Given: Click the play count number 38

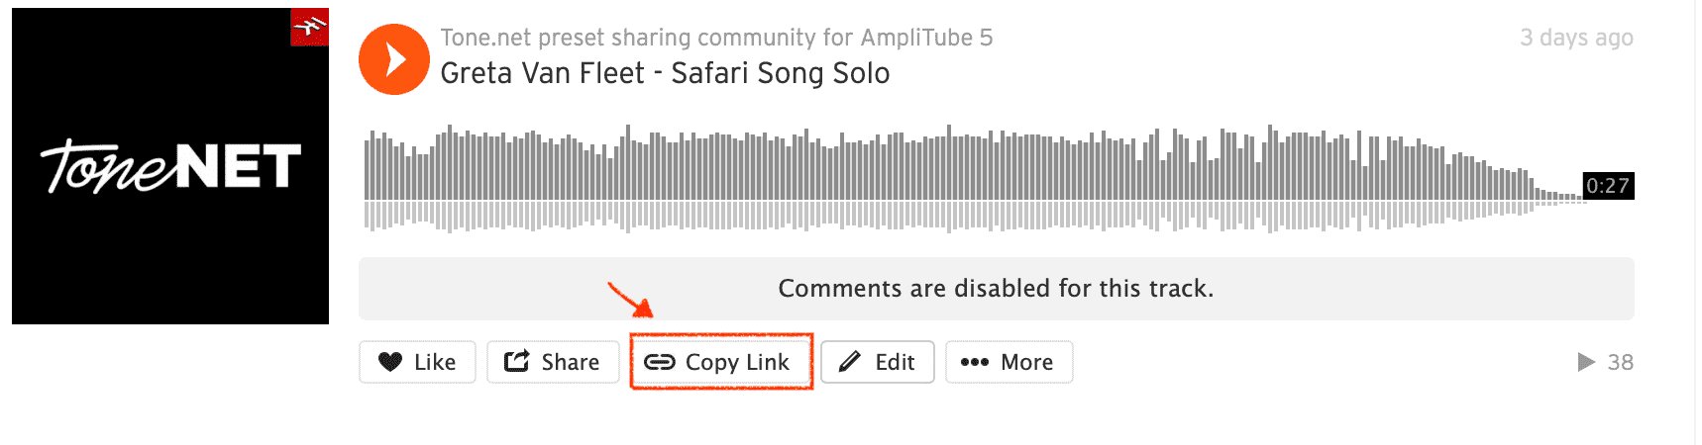Looking at the screenshot, I should pyautogui.click(x=1621, y=362).
